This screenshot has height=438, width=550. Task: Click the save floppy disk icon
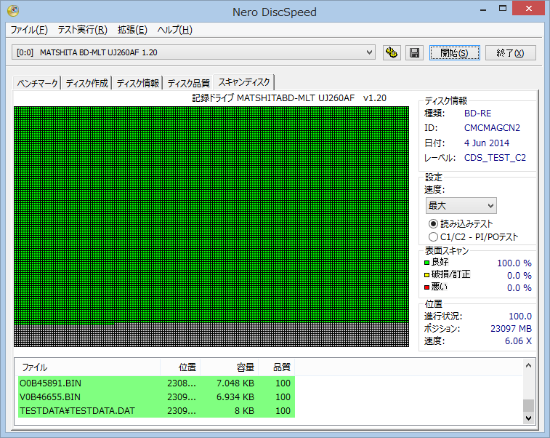coord(414,52)
